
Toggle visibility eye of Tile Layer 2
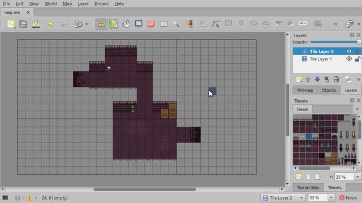pos(349,51)
